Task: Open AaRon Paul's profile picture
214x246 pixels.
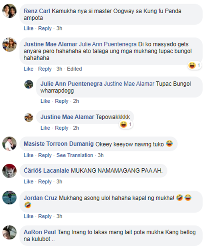Action: pos(9,233)
